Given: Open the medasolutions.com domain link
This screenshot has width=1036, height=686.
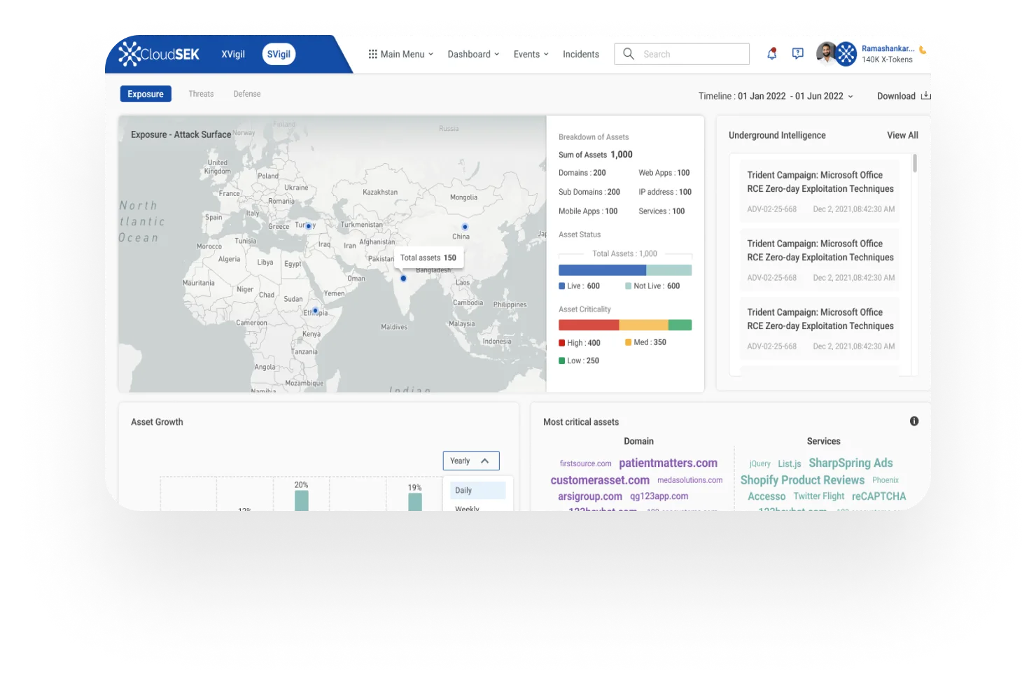Looking at the screenshot, I should point(689,480).
